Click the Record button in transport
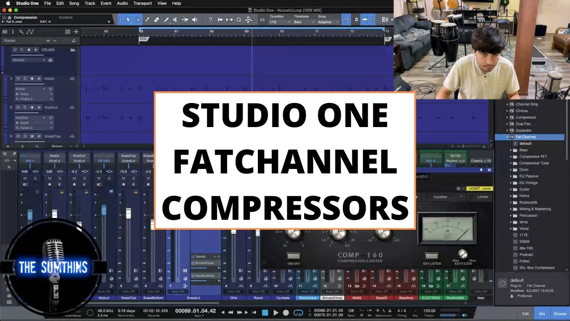 tap(286, 313)
